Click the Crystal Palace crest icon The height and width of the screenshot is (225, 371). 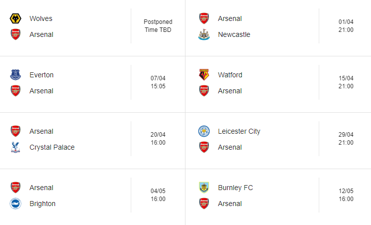[x=15, y=148]
